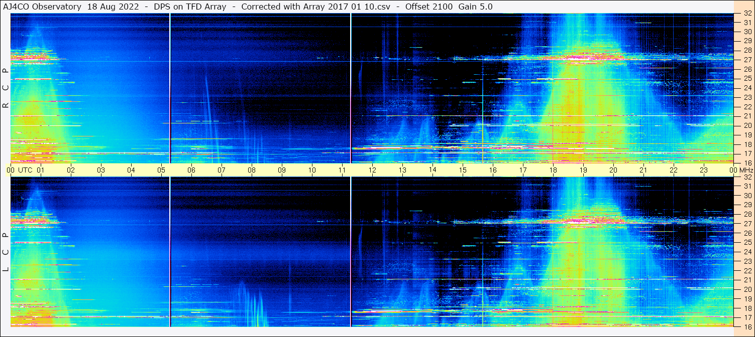Select hour '21' on the time axis
The image size is (755, 337).
643,170
